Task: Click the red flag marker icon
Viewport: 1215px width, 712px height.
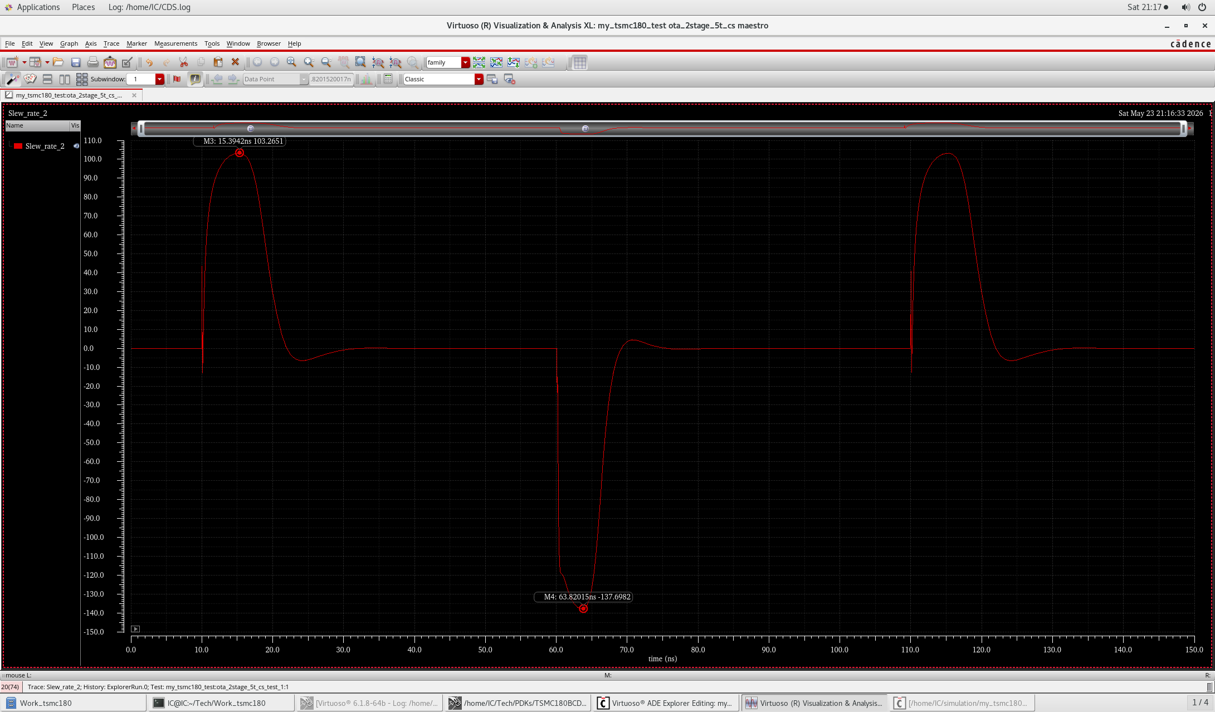Action: pyautogui.click(x=177, y=79)
